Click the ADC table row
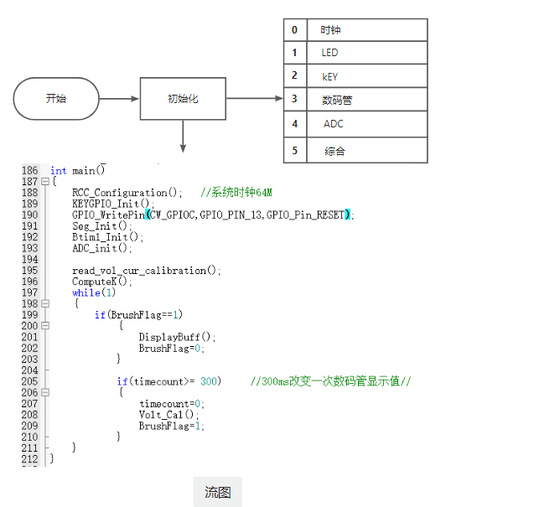 (x=355, y=124)
